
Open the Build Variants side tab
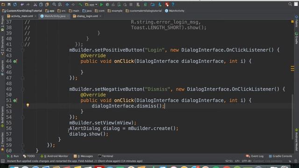point(2,117)
